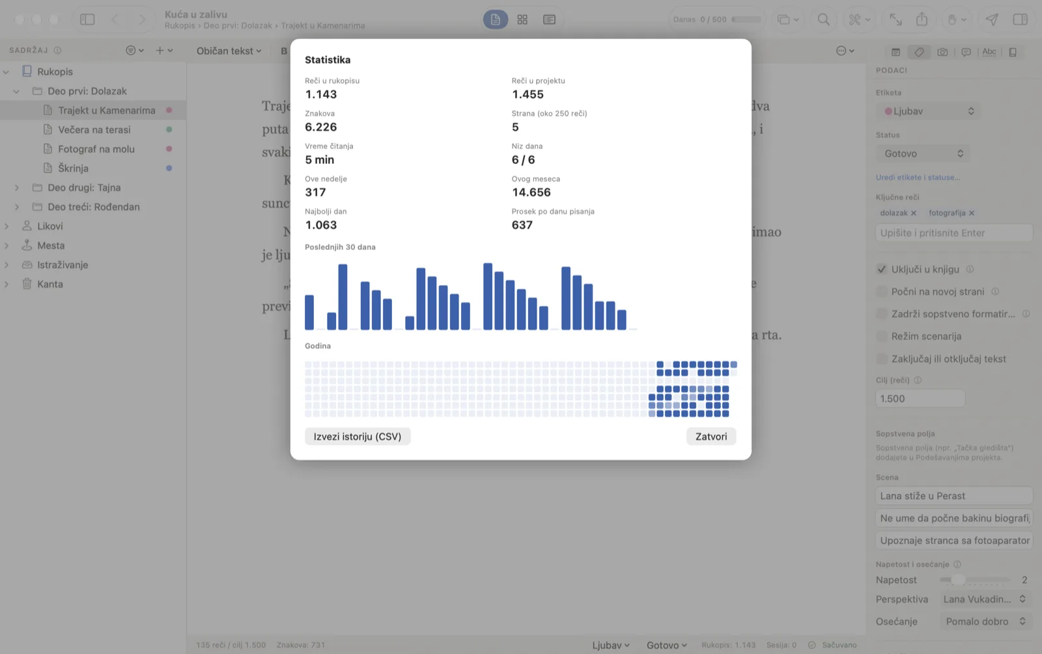Open the comments bubble tab in inspector
Screen dimensions: 1042x654
click(x=966, y=52)
